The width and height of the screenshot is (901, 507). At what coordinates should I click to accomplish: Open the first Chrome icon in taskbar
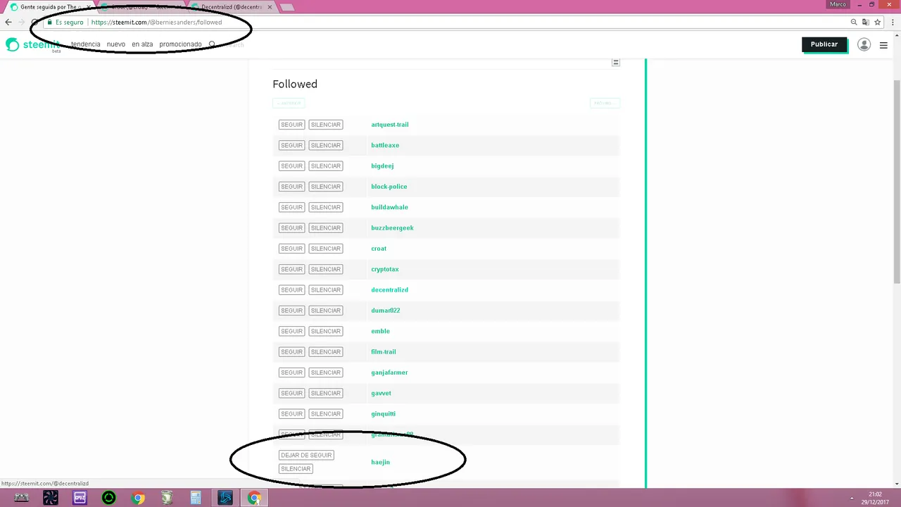(x=138, y=498)
